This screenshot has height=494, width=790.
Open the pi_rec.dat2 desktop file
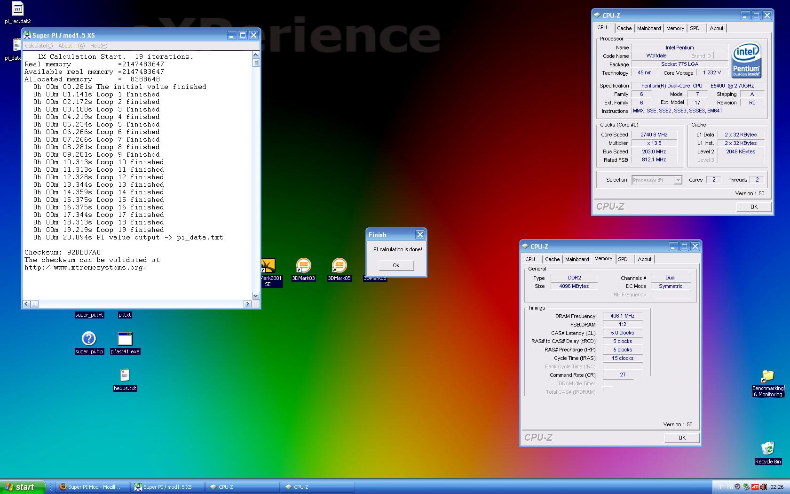pyautogui.click(x=17, y=12)
